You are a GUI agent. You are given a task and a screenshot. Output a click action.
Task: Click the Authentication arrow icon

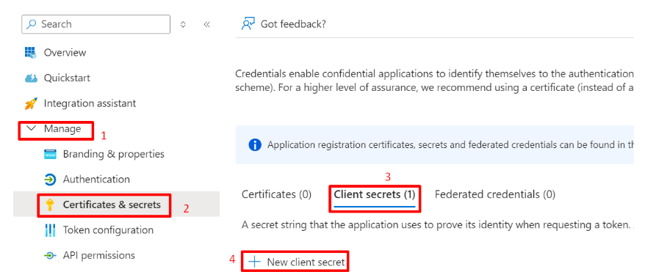[x=50, y=180]
